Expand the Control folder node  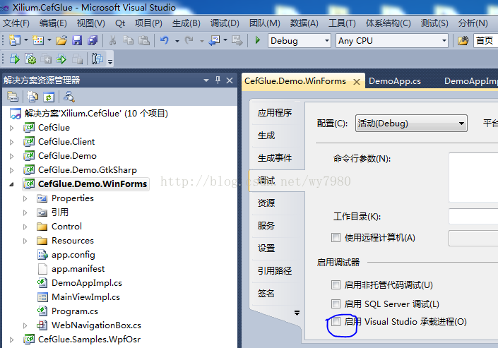(25, 227)
